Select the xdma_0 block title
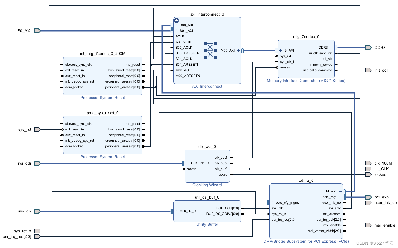 click(x=306, y=180)
